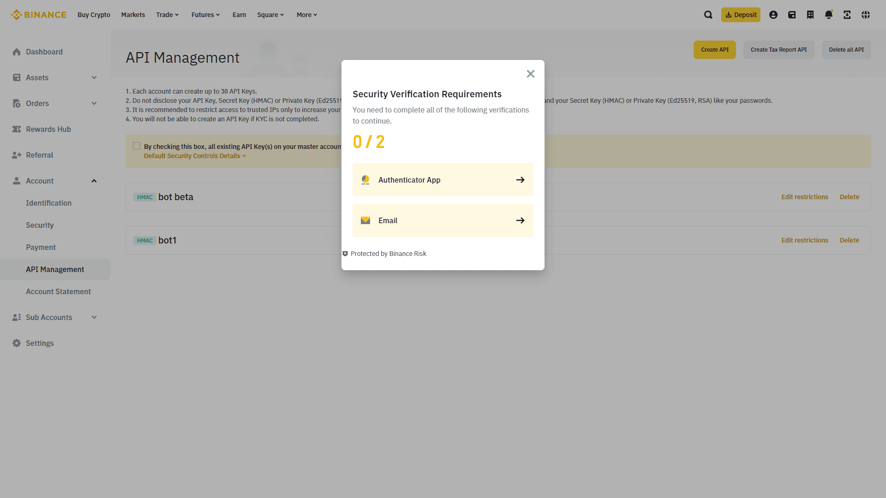The image size is (886, 498).
Task: Click the Dashboard home icon
Action: [17, 52]
